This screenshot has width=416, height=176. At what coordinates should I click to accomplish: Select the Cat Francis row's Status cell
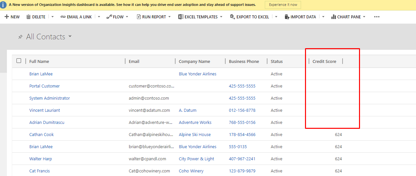click(276, 171)
